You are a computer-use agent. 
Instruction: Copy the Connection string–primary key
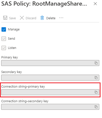[x=96, y=92]
